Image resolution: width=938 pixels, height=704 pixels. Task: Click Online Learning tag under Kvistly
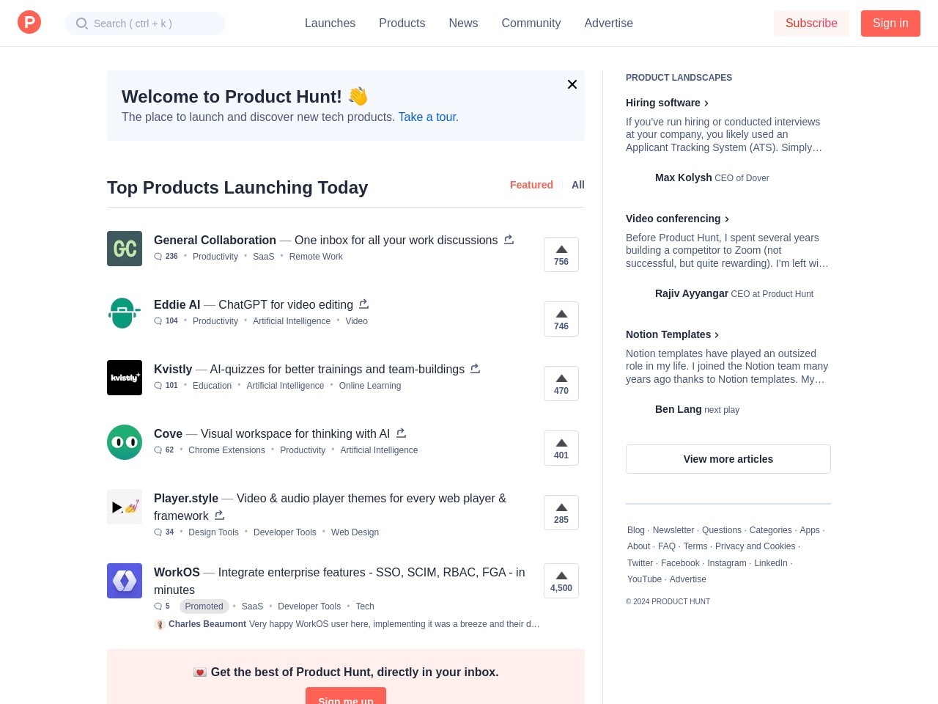pyautogui.click(x=370, y=386)
